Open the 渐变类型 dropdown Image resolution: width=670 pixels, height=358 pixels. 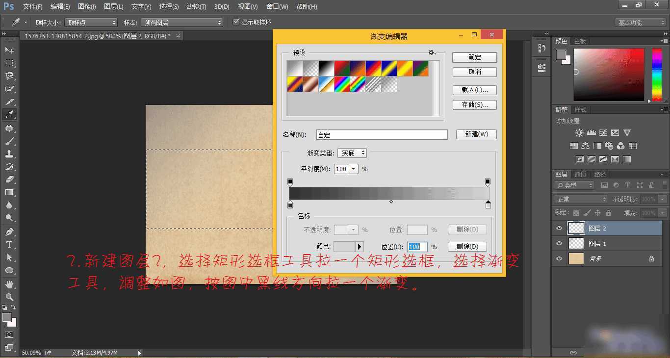352,153
